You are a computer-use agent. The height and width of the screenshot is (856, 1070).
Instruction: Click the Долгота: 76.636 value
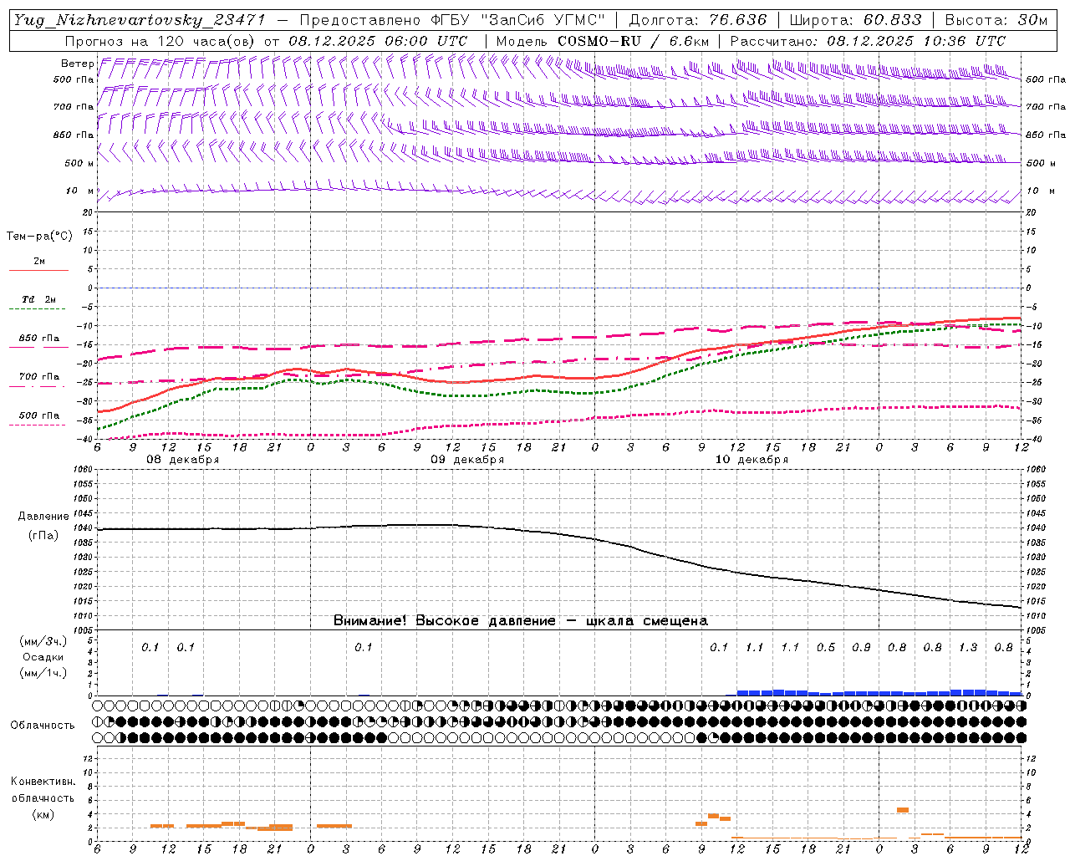(x=698, y=20)
